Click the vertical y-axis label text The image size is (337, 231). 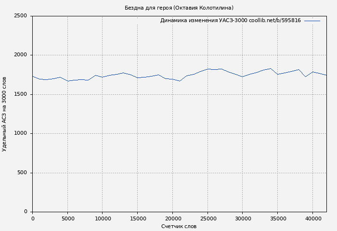pos(4,114)
